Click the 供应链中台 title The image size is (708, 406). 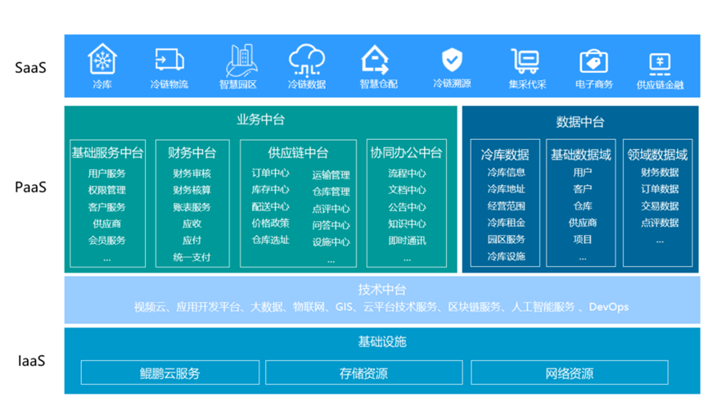[298, 152]
